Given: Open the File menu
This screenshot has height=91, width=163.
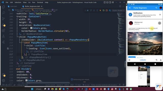Looking at the screenshot, I should pos(7,2).
